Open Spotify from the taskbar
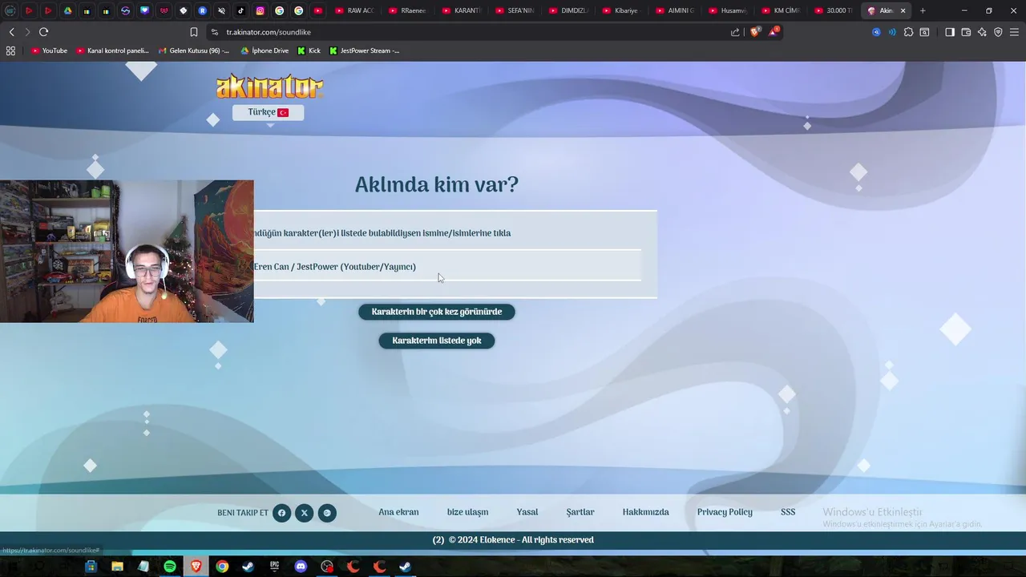Image resolution: width=1026 pixels, height=577 pixels. tap(170, 567)
